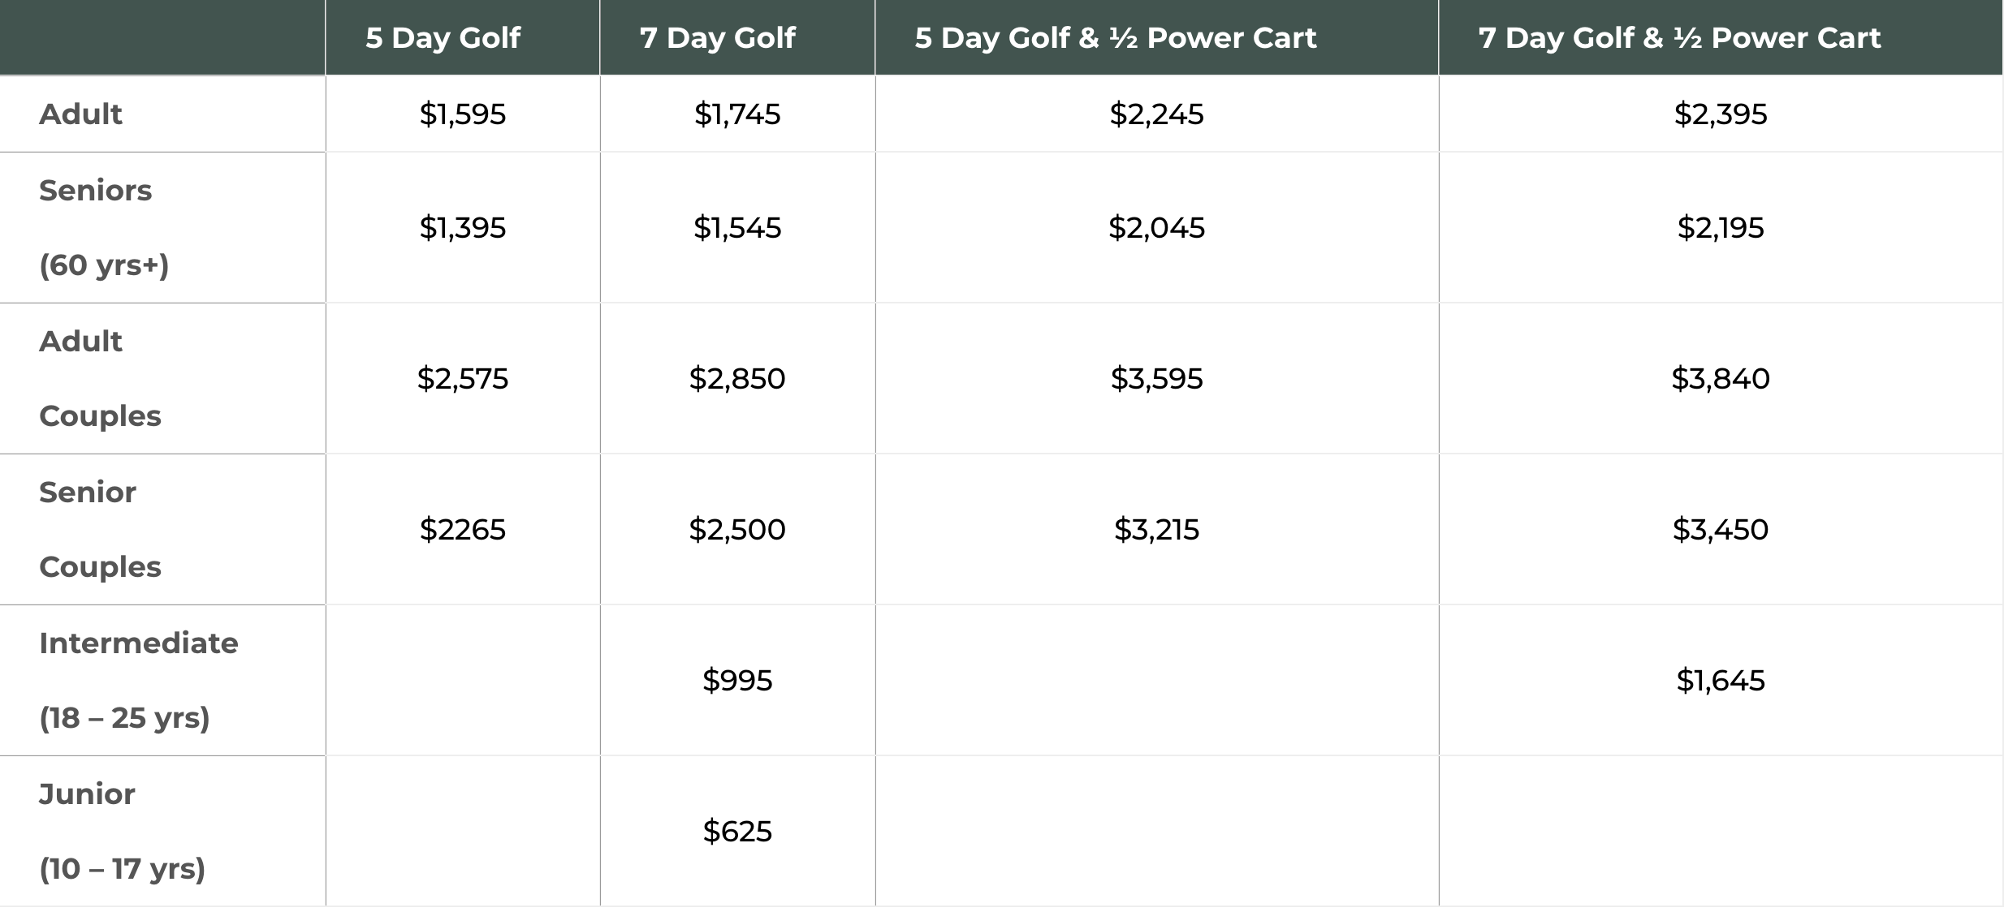Click the $1,645 Intermediate power cart price
This screenshot has height=912, width=2004.
pos(1721,681)
